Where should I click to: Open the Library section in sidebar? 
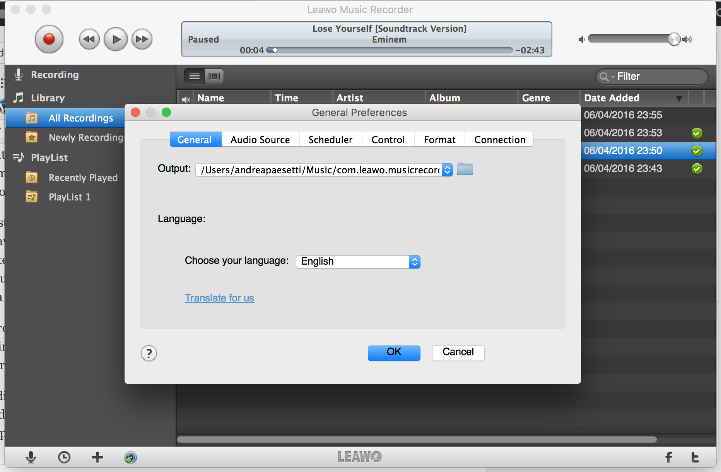pyautogui.click(x=47, y=98)
